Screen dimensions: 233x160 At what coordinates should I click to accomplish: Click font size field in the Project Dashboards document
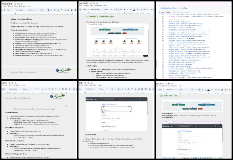pyautogui.click(x=118, y=9)
